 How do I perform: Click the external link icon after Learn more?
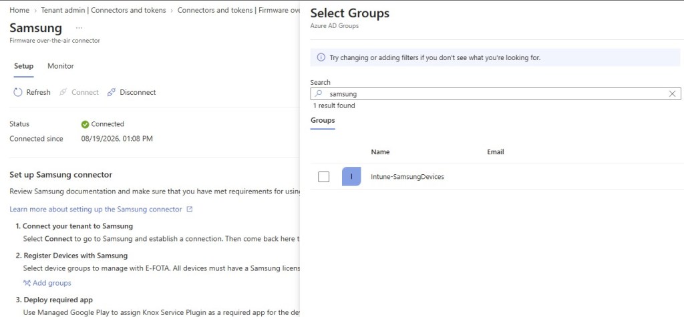point(189,210)
